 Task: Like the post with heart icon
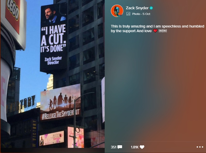(142, 147)
